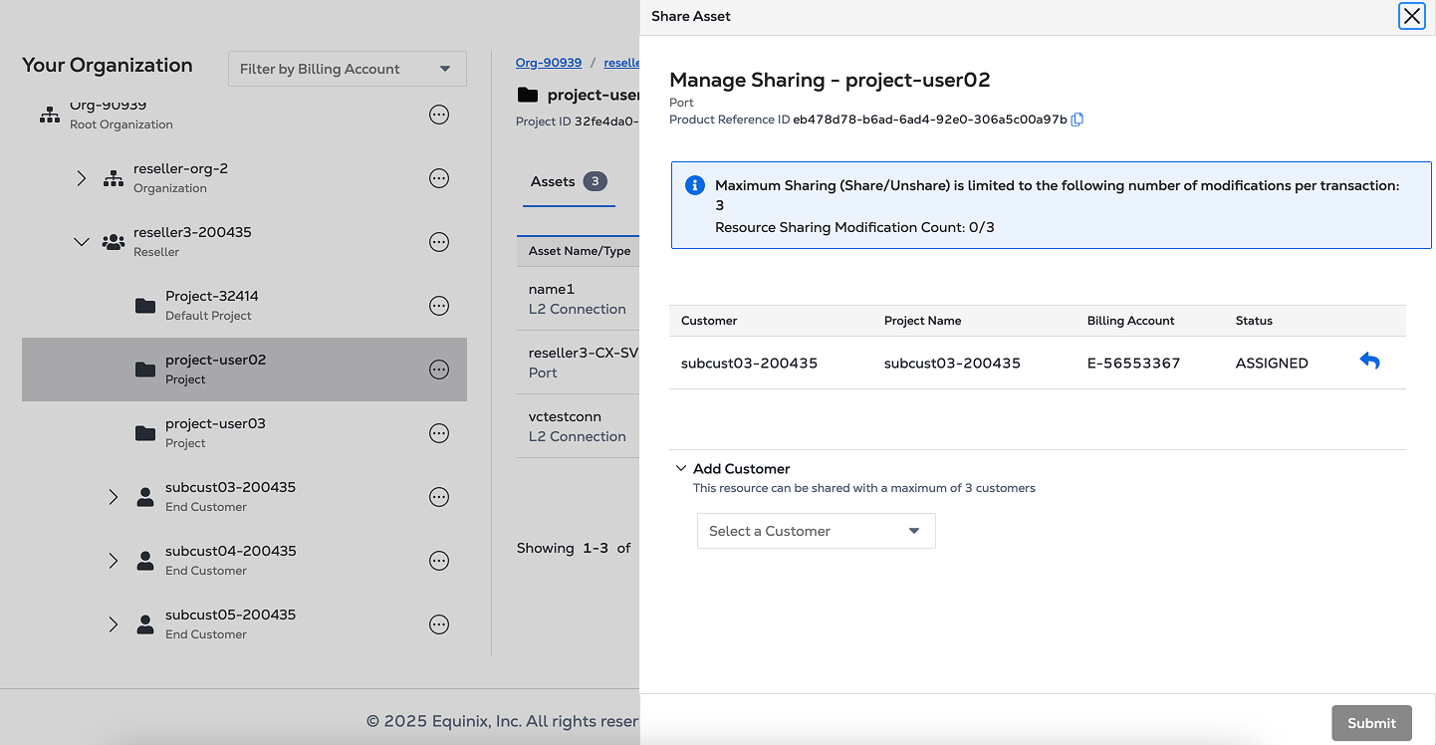
Task: Open more options for project-user03
Action: point(438,433)
